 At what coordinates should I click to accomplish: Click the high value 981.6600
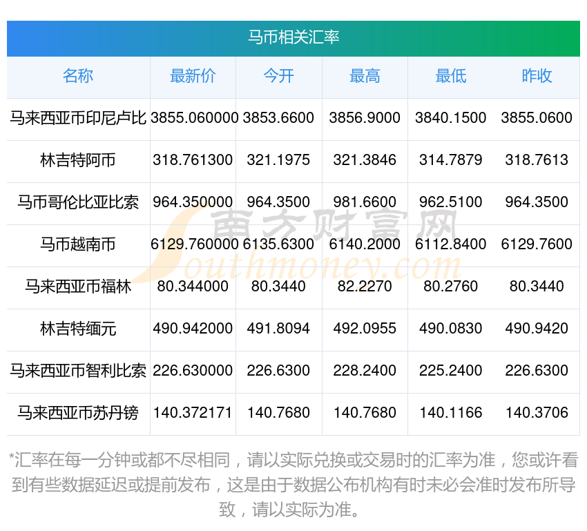365,202
